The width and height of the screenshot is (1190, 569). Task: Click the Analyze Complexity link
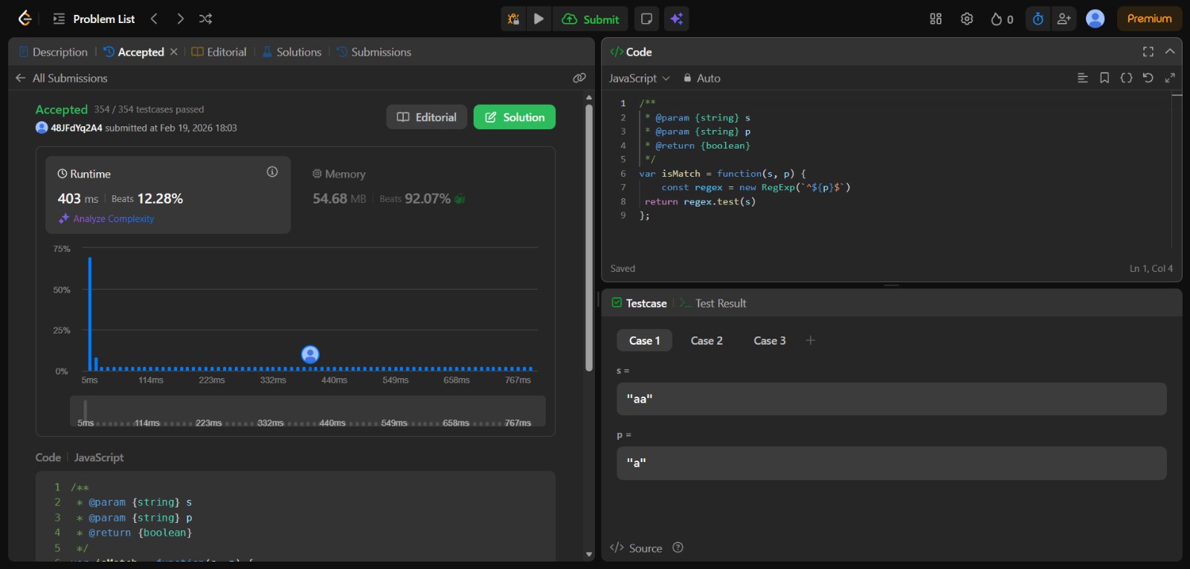113,219
